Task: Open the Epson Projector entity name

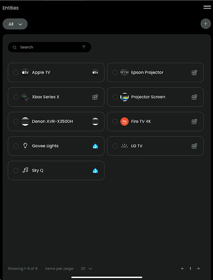Action: click(147, 72)
